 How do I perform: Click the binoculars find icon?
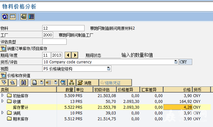24,83
